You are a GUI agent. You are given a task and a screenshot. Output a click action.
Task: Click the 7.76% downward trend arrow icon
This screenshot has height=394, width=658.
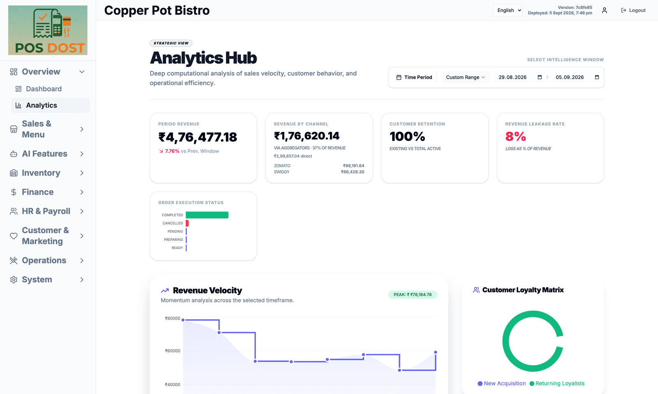(x=161, y=151)
